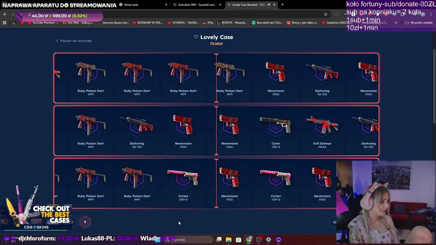The height and width of the screenshot is (245, 436).
Task: Open Microsoft Store from the taskbar
Action: pos(238,240)
